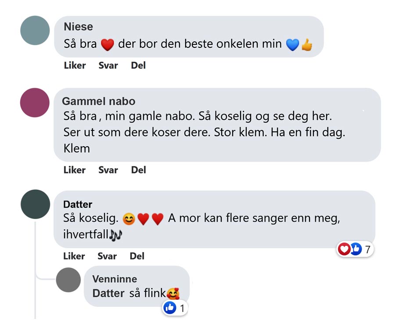The image size is (417, 324).
Task: Click the music notes emoji in Datter's comment
Action: [x=115, y=235]
